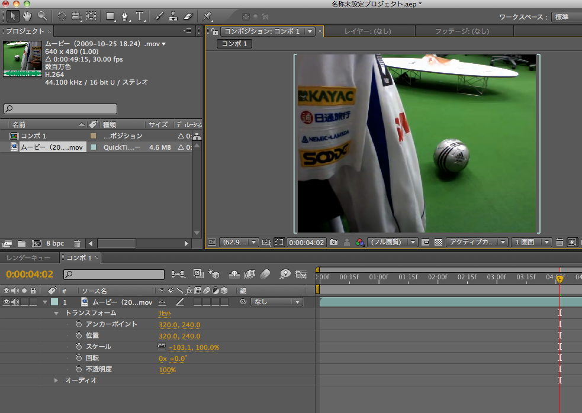The width and height of the screenshot is (582, 413).
Task: Toggle stopwatch for 位置
Action: (x=79, y=335)
